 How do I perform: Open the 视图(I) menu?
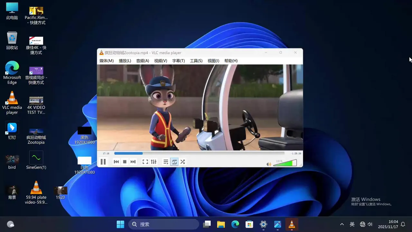click(x=213, y=61)
